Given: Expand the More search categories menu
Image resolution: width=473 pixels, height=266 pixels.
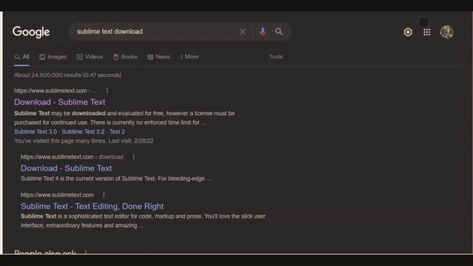Looking at the screenshot, I should pyautogui.click(x=189, y=57).
